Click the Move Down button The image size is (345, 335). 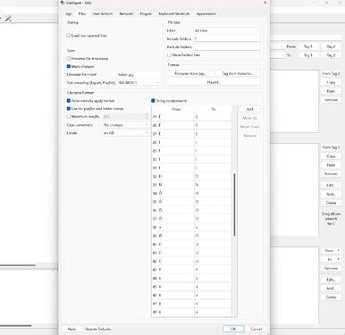(250, 127)
